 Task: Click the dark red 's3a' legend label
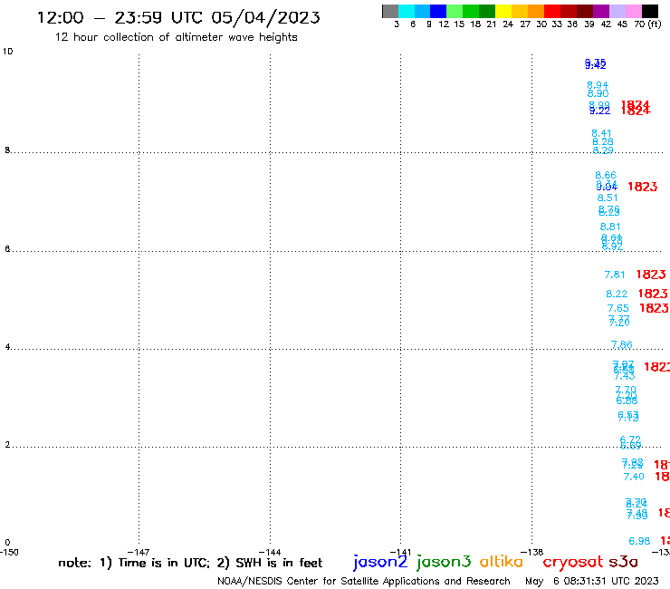click(x=623, y=562)
